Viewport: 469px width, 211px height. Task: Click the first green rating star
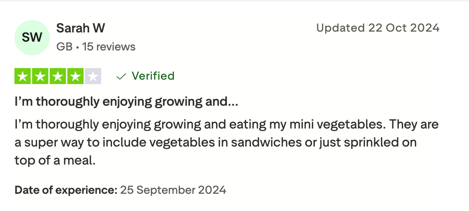click(x=22, y=76)
